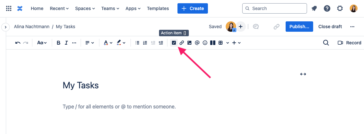Click Close draft
The image size is (364, 134).
point(330,27)
